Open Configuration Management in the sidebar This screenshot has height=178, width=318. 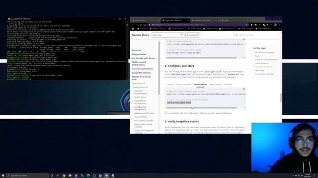pos(140,108)
